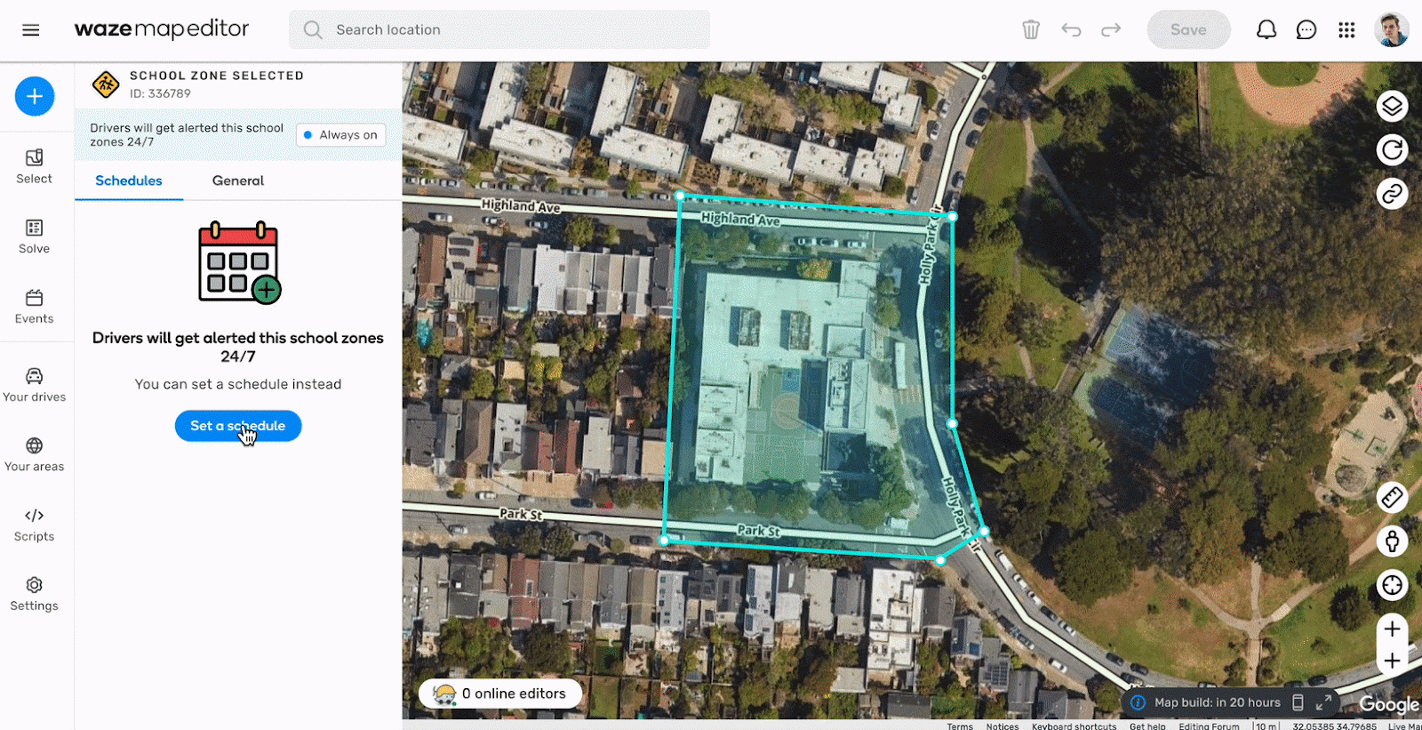The height and width of the screenshot is (730, 1422).
Task: Click the refresh map data icon
Action: point(1392,149)
